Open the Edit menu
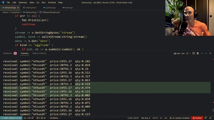214x120 pixels. pyautogui.click(x=14, y=2)
